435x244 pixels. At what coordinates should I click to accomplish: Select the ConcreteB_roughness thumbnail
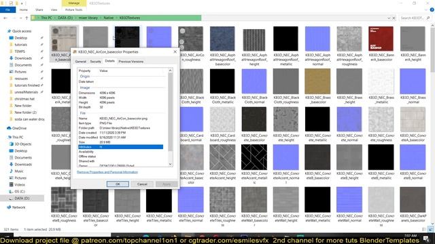(x=64, y=199)
